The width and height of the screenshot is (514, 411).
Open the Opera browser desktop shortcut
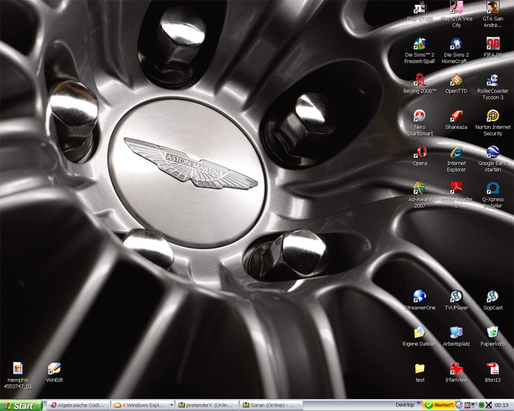420,153
